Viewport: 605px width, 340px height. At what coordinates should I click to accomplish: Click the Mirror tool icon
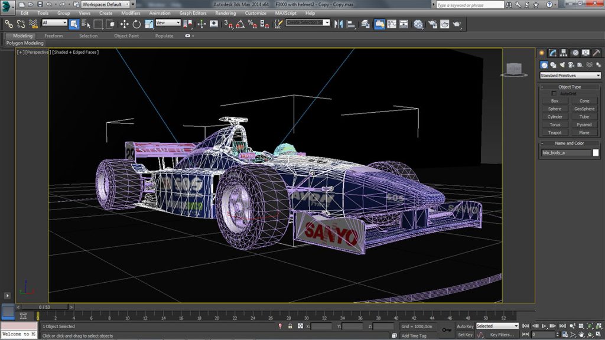(x=339, y=24)
